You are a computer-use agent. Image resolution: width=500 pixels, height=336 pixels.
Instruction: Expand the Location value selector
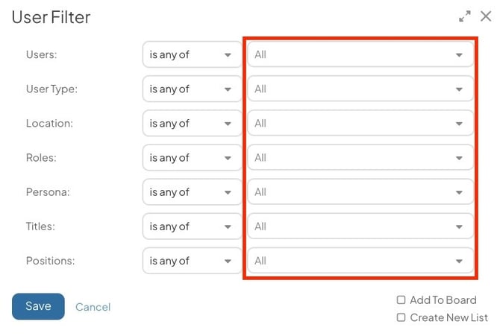tap(360, 124)
